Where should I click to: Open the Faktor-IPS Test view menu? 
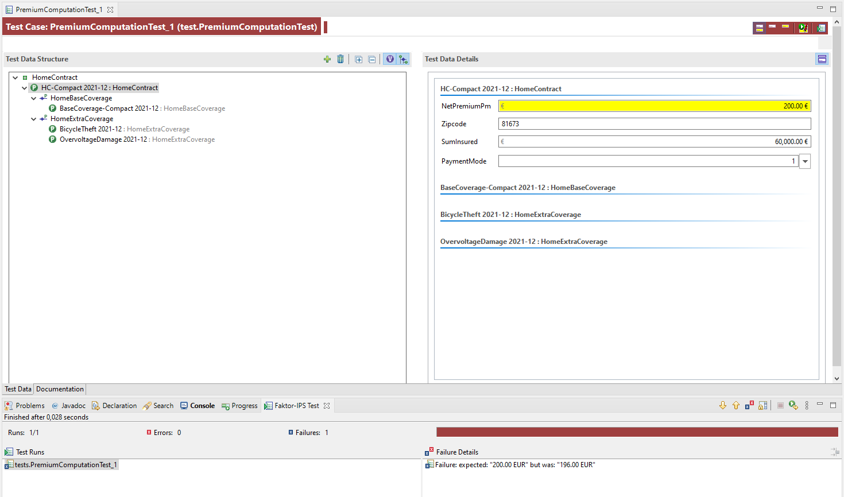(x=807, y=405)
